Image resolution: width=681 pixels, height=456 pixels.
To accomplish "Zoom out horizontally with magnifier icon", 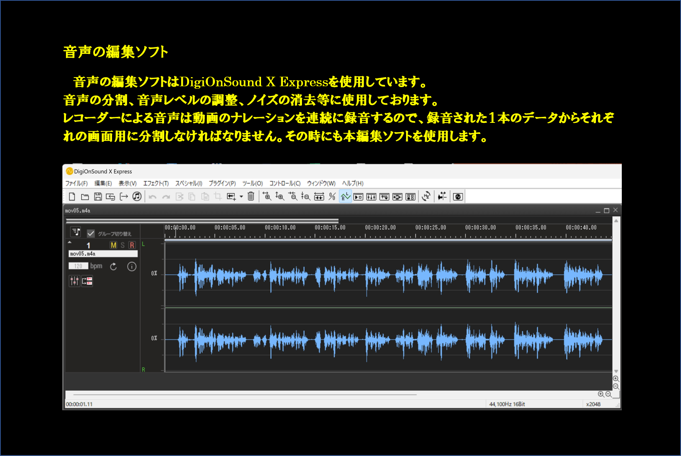I will point(293,196).
